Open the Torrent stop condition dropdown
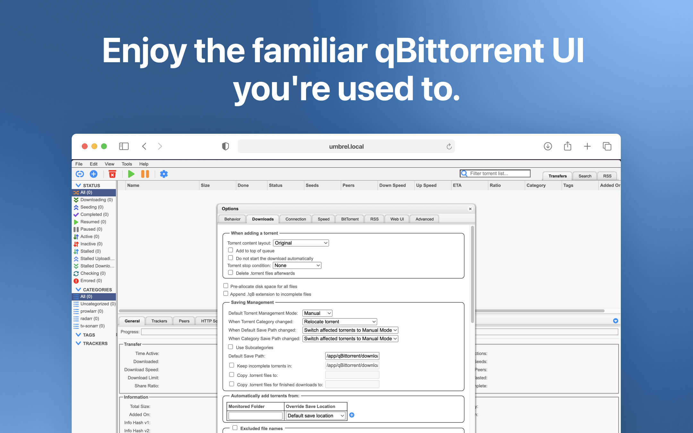This screenshot has height=433, width=693. coord(296,265)
